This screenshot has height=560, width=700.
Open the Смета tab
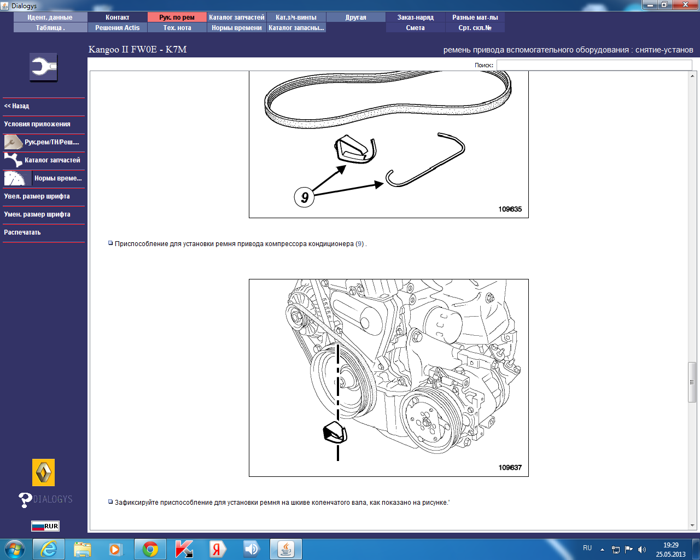(x=416, y=28)
